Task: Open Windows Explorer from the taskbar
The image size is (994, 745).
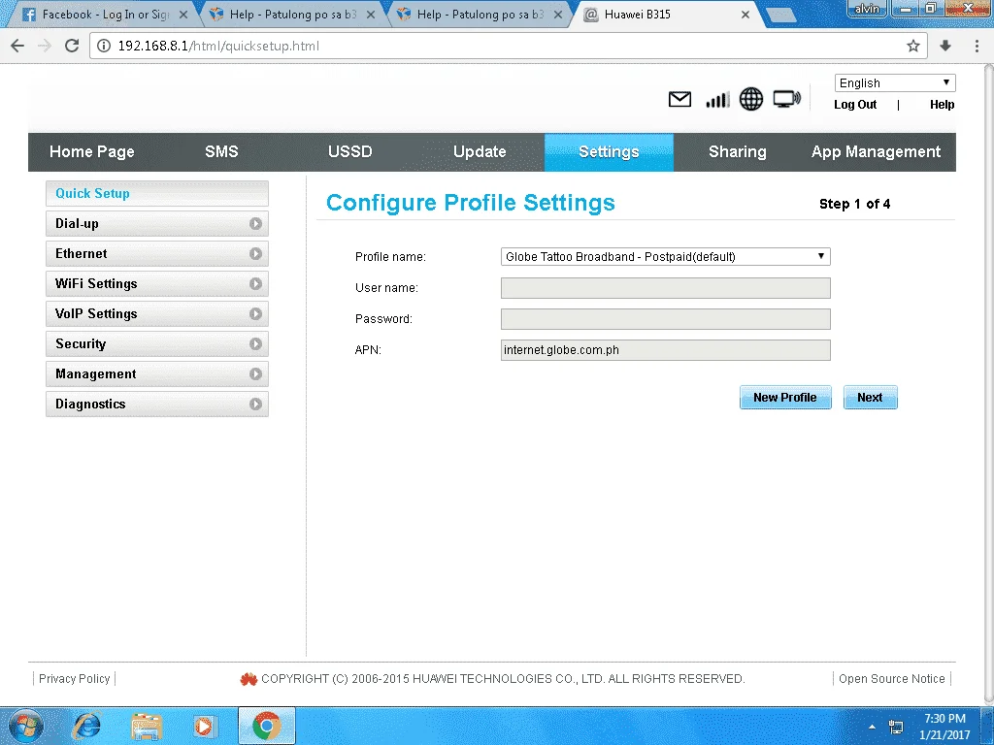Action: (x=147, y=726)
